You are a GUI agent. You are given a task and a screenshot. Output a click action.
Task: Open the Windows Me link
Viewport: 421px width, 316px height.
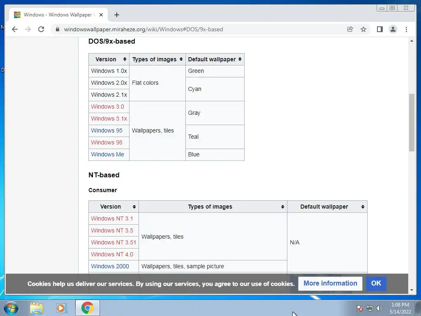107,155
